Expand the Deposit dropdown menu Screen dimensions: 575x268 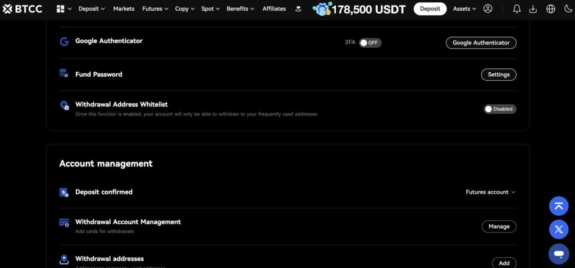pyautogui.click(x=92, y=9)
